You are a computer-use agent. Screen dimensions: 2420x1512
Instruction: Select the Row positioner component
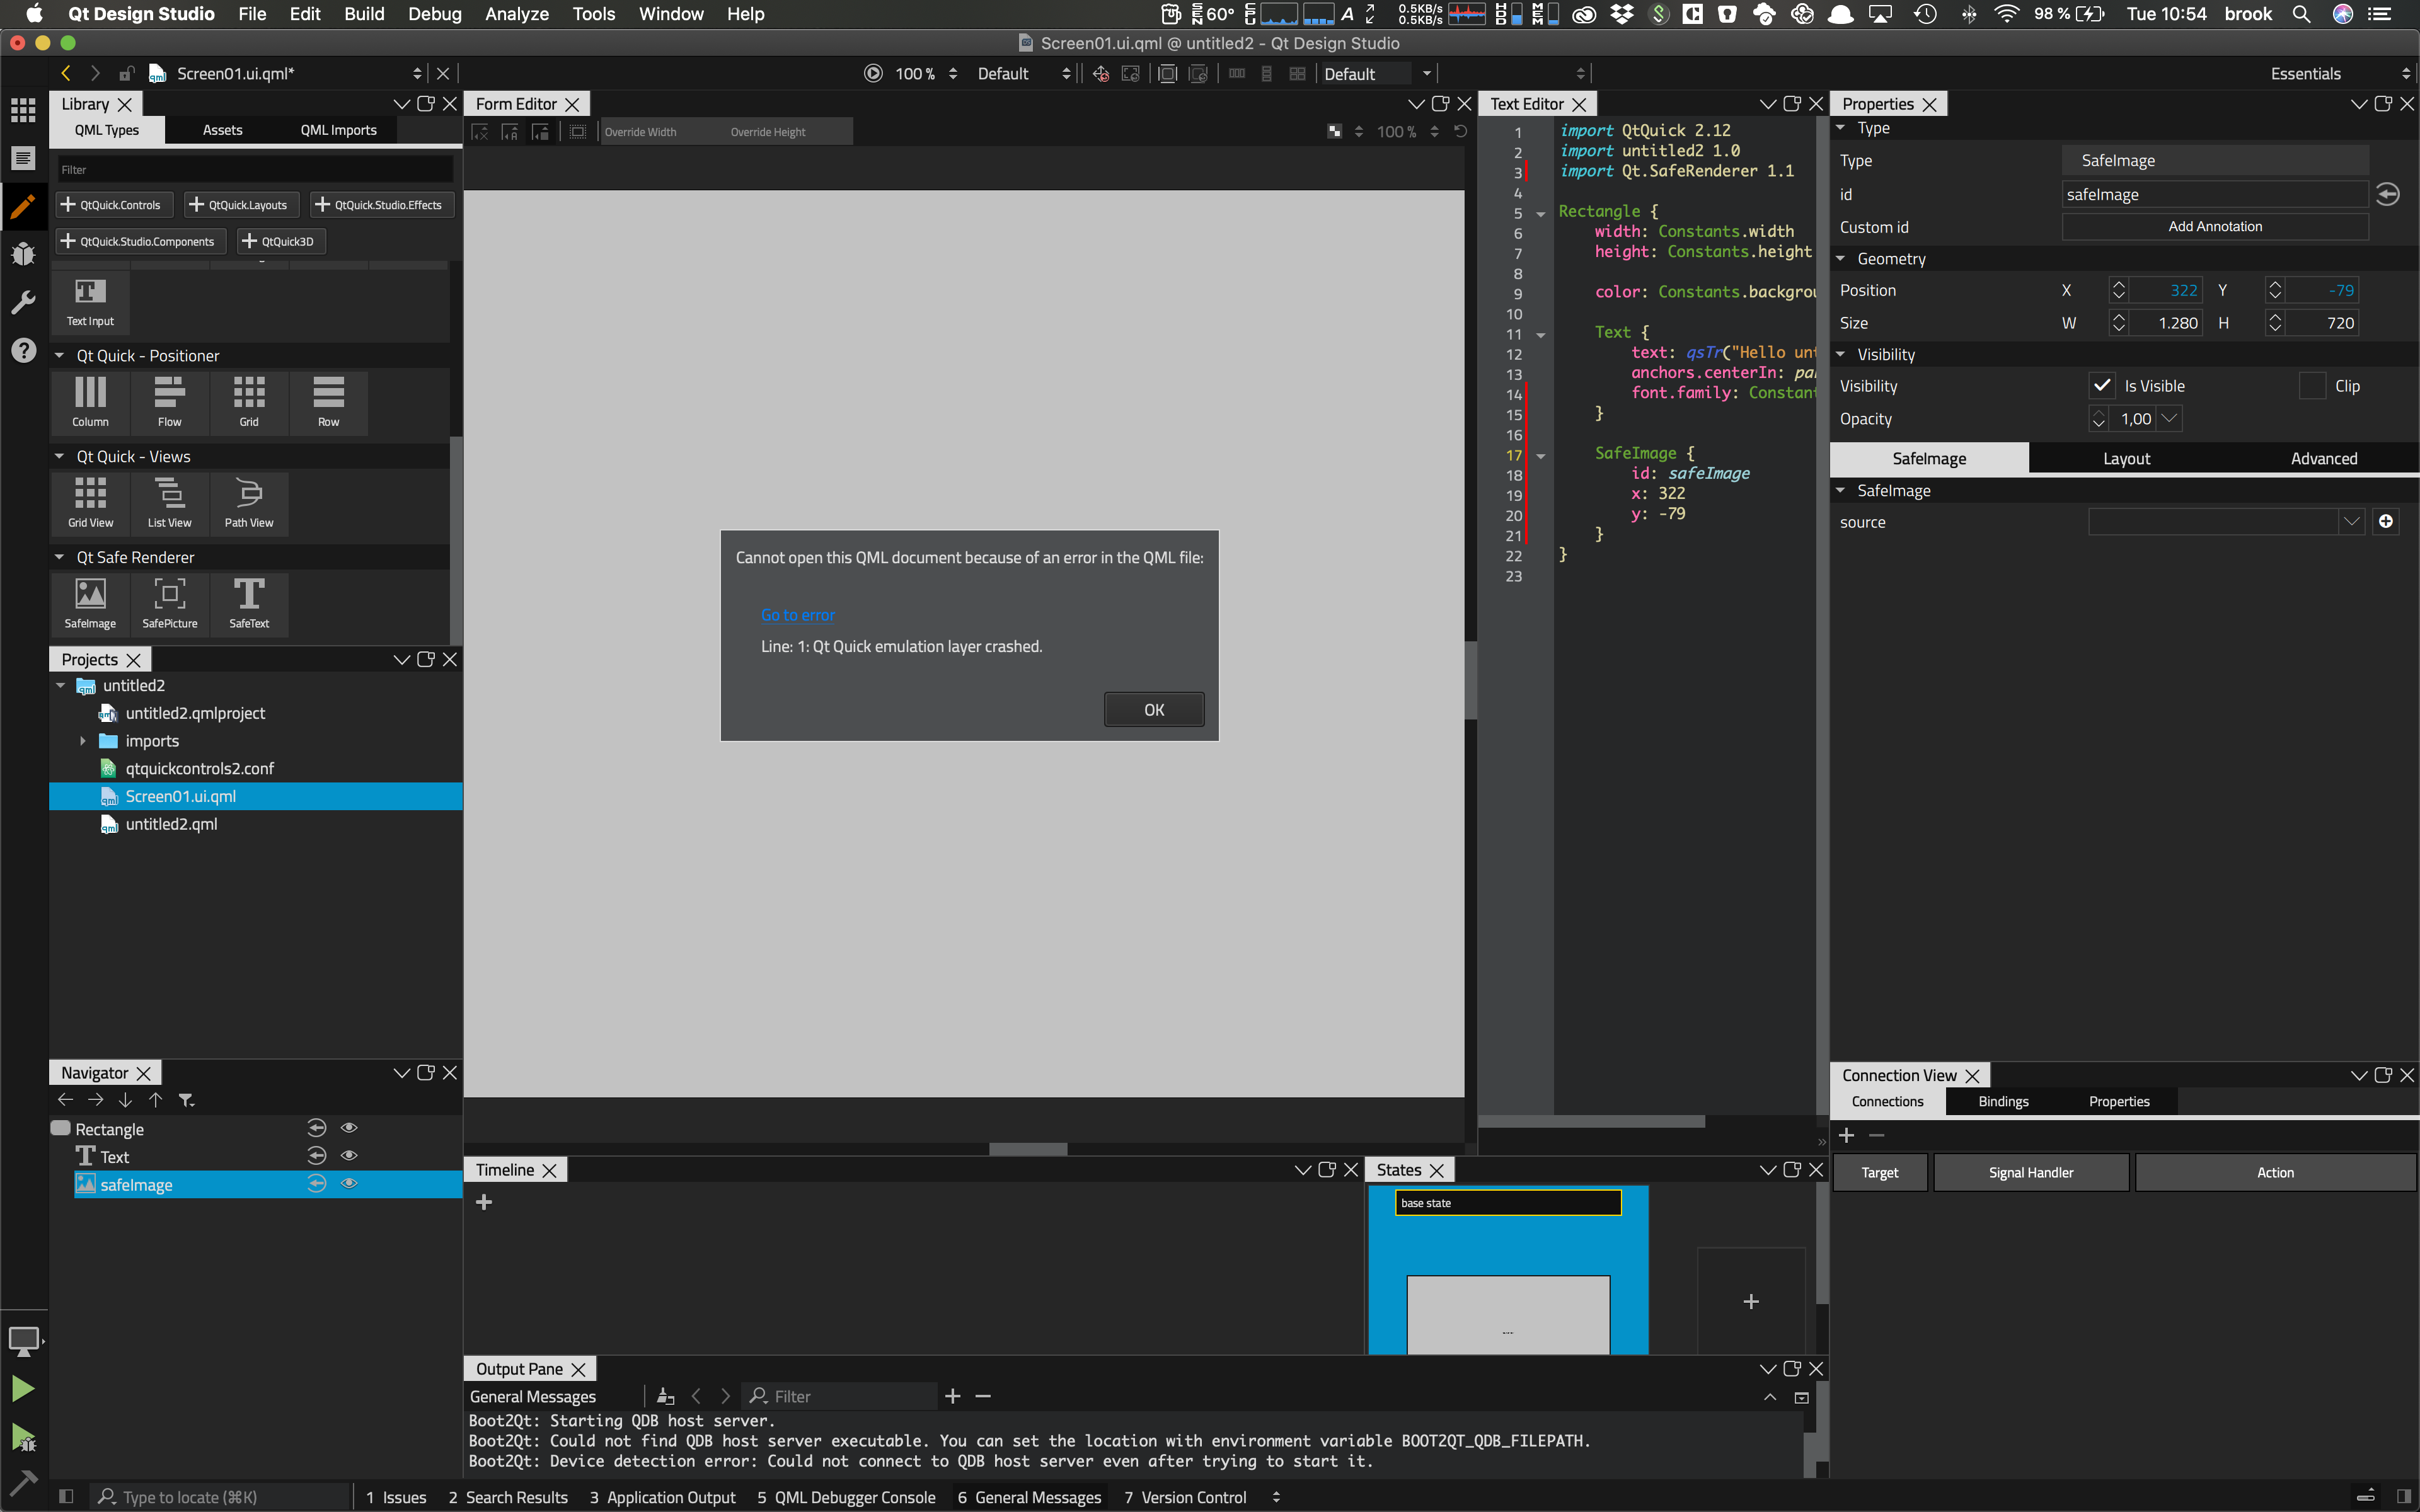click(328, 402)
